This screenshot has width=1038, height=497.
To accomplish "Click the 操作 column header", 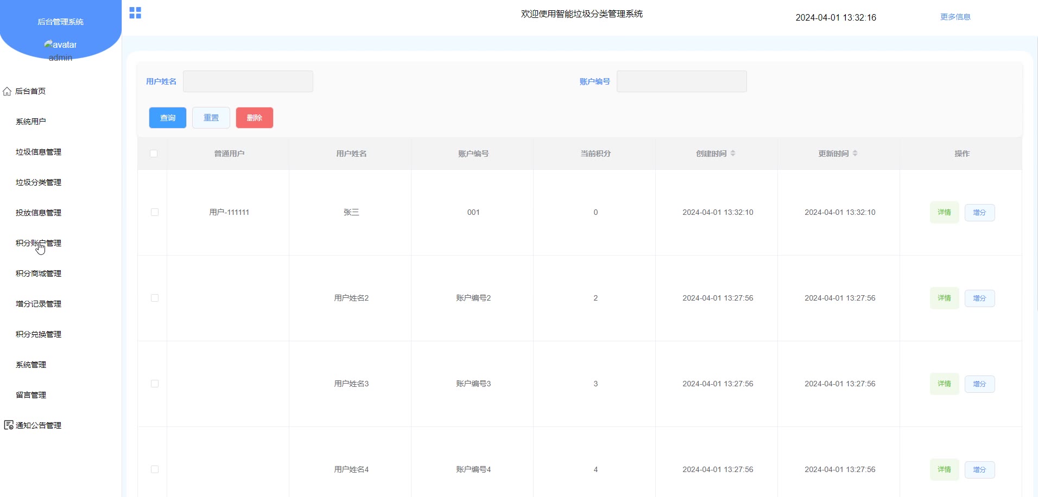I will tap(962, 154).
